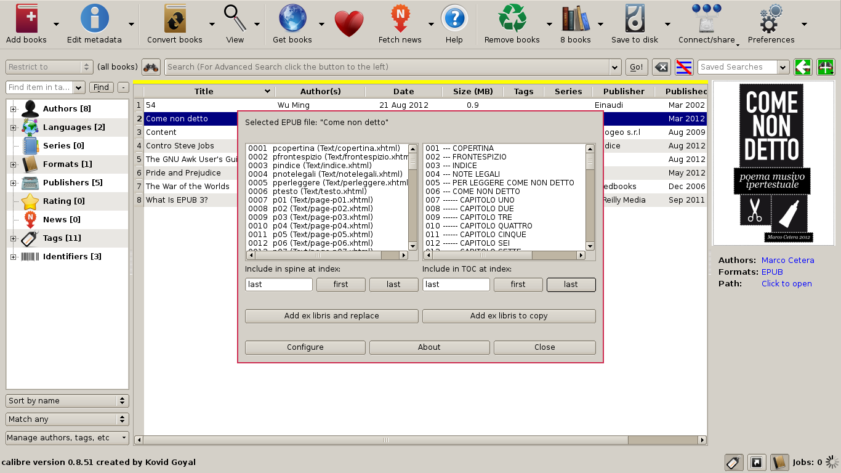Expand the Authors [8] category
The width and height of the screenshot is (841, 473).
[13, 109]
